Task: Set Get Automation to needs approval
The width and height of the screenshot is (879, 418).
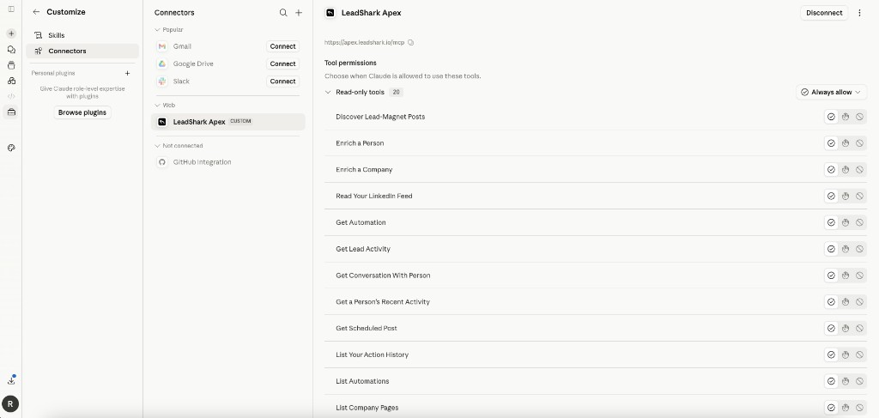Action: coord(846,222)
